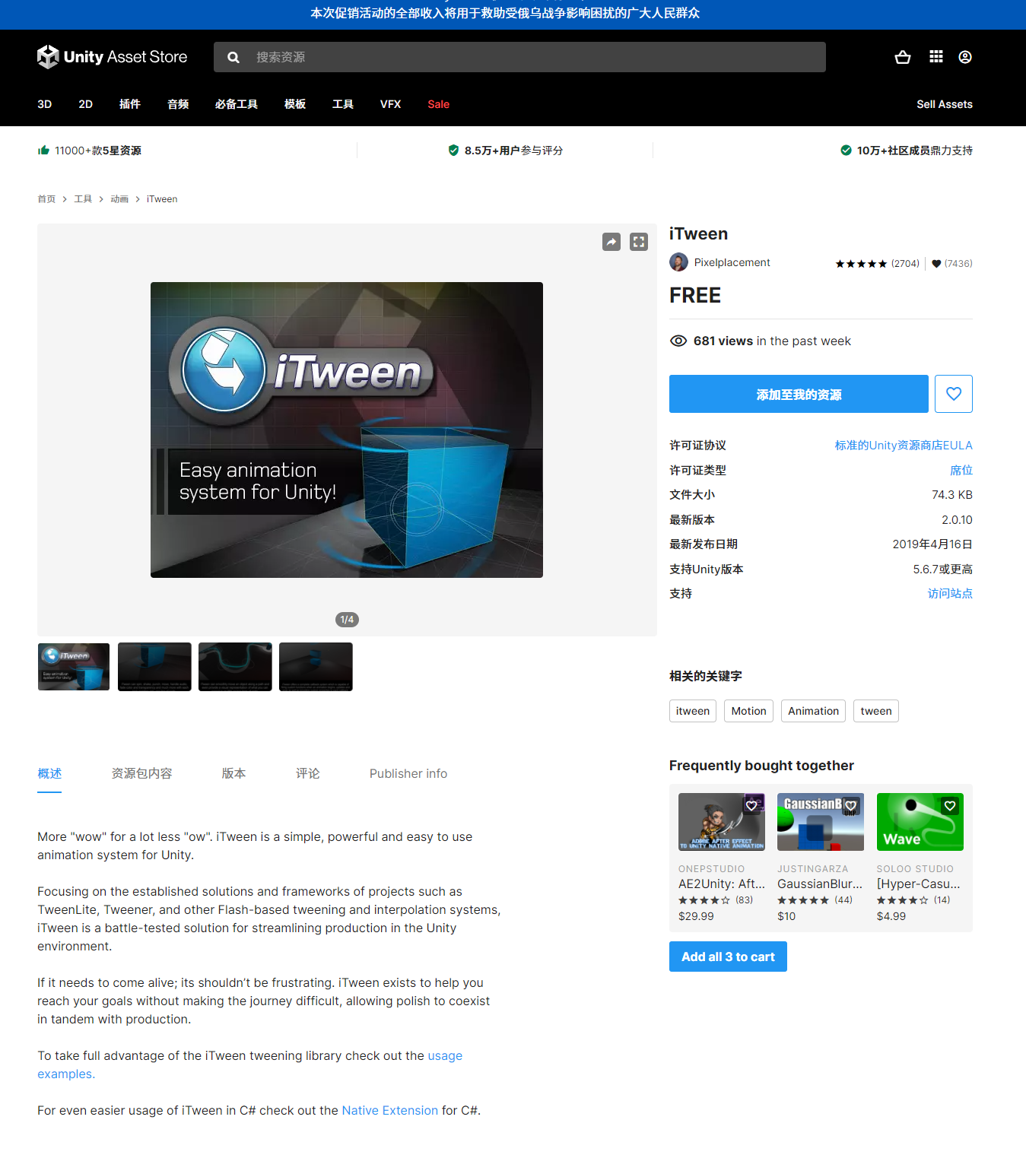
Task: Click the apps grid icon in the header
Action: (935, 56)
